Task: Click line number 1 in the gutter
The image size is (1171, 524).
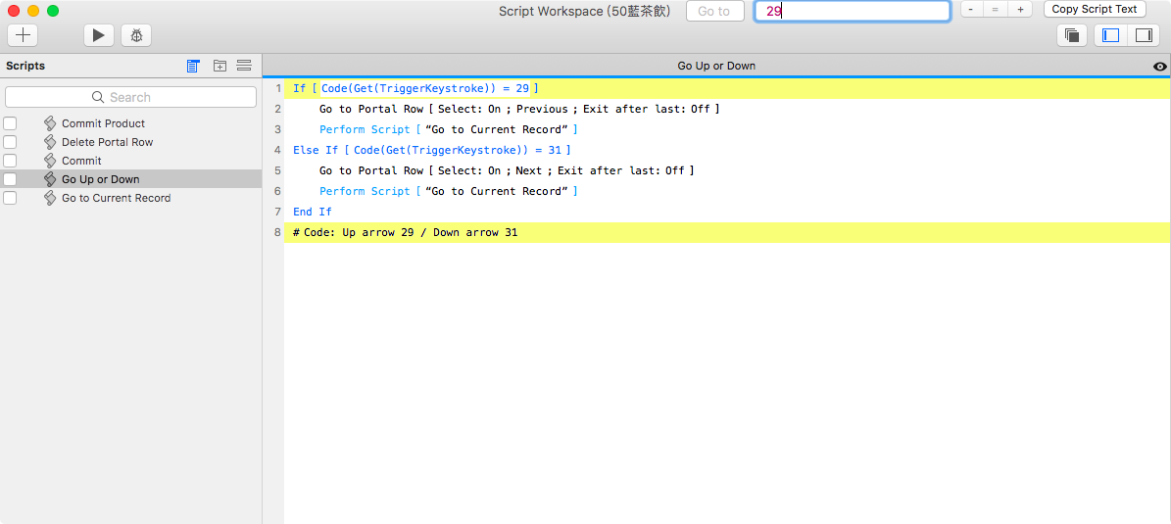Action: click(278, 89)
